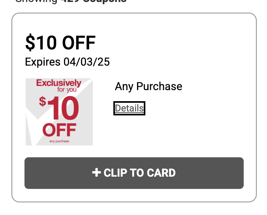267x215 pixels.
Task: Click the "for you" text in coupon graphic
Action: 66,90
